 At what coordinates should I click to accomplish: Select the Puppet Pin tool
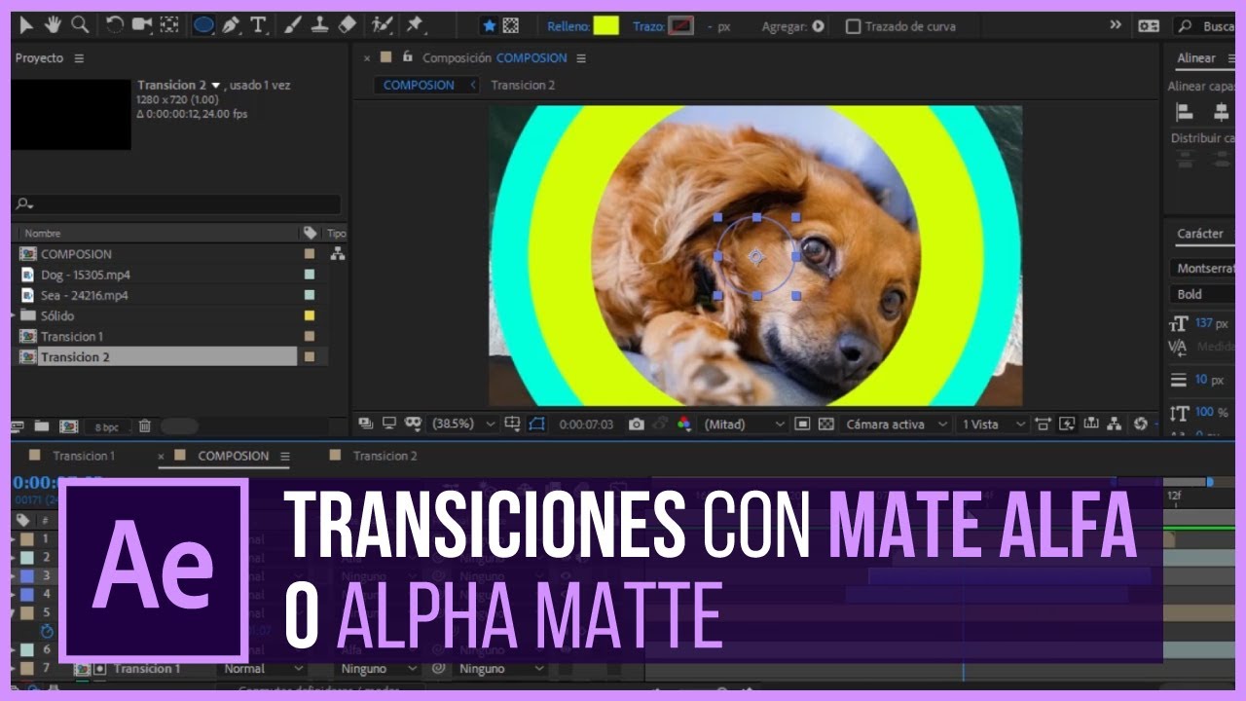pyautogui.click(x=416, y=25)
